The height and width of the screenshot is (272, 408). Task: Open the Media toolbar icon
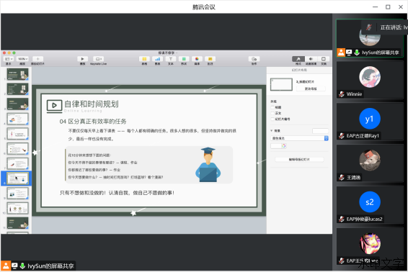pos(197,59)
